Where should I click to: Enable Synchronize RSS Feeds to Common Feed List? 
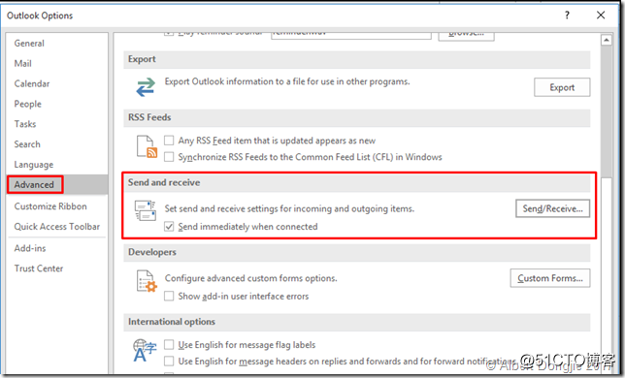(169, 157)
